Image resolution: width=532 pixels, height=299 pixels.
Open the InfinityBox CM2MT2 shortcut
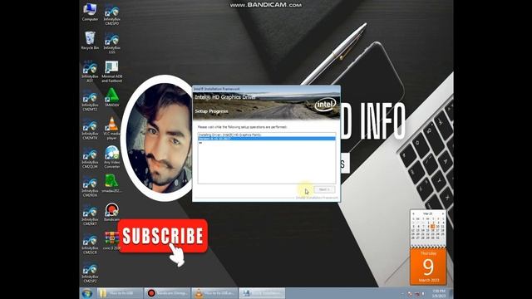[x=90, y=100]
